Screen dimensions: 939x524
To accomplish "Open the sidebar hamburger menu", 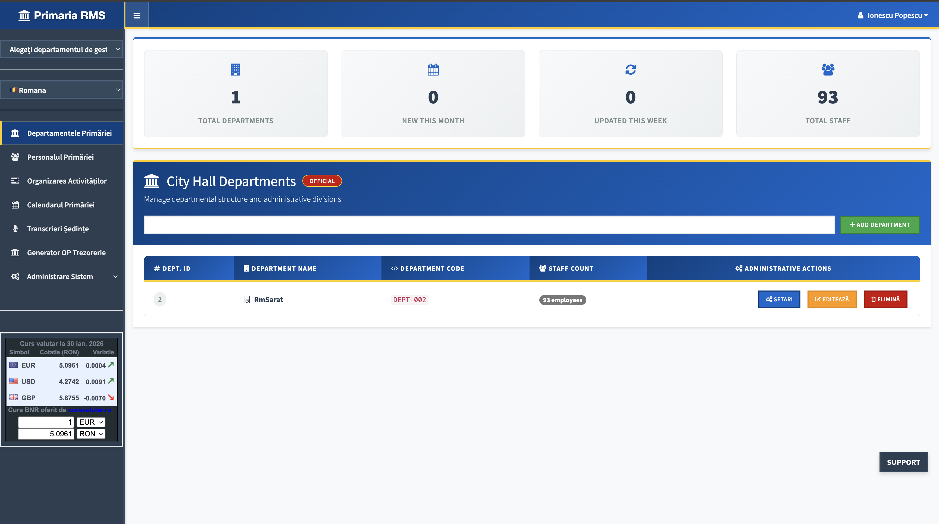I will coord(137,16).
